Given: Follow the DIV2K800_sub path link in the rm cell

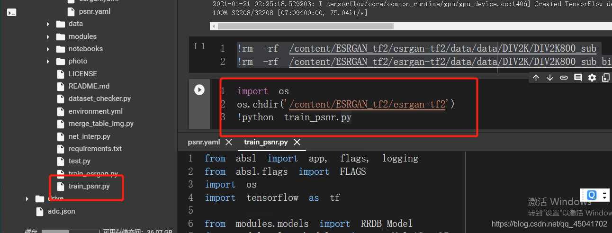Looking at the screenshot, I should (x=442, y=48).
